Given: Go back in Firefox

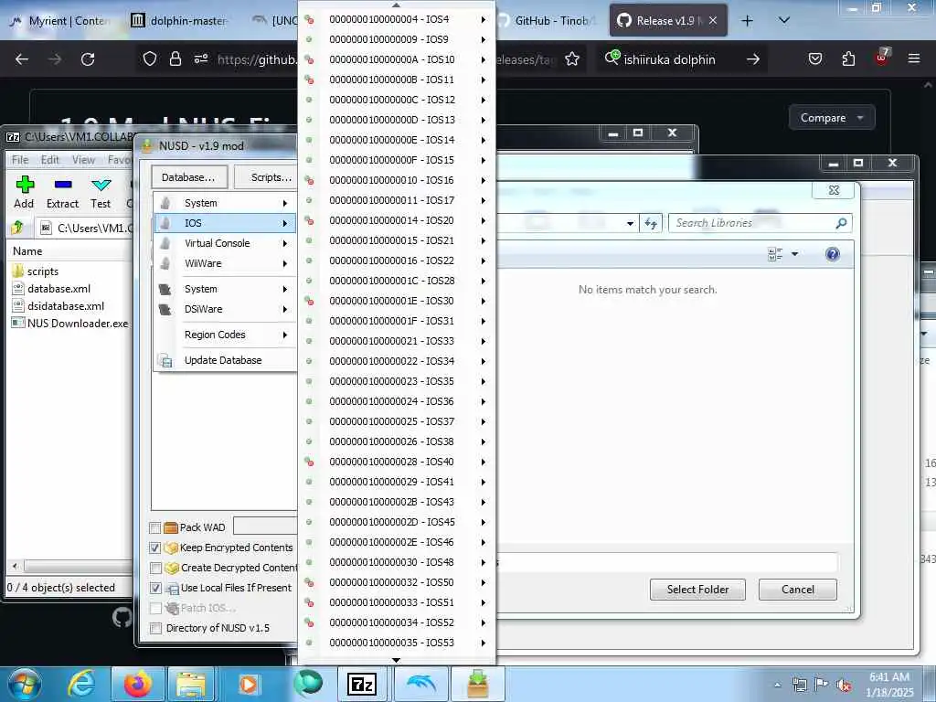Looking at the screenshot, I should (22, 59).
